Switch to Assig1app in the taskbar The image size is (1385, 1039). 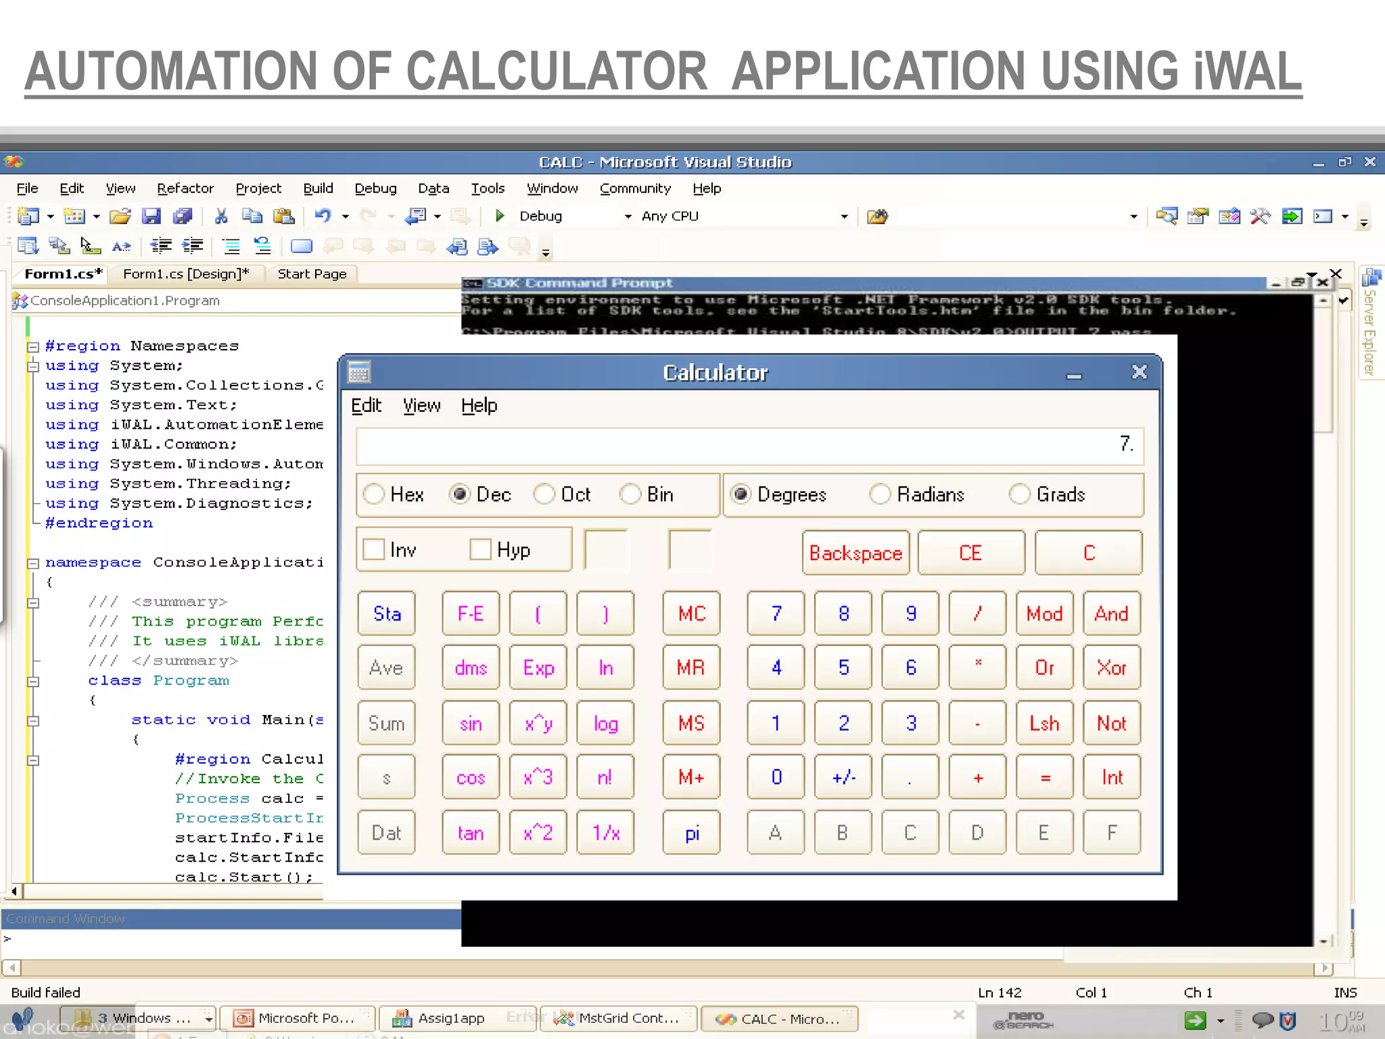456,1018
